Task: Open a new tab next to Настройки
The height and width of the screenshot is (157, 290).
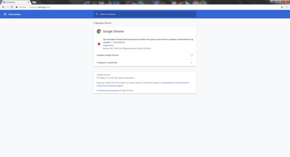Action: pos(34,2)
